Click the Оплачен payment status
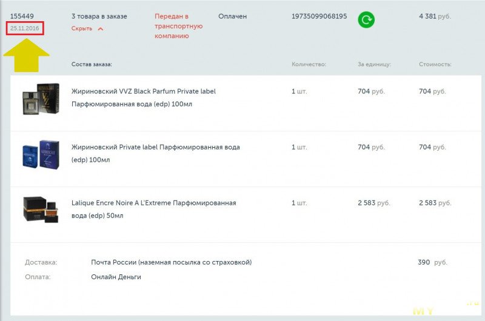This screenshot has height=321, width=485. click(233, 16)
